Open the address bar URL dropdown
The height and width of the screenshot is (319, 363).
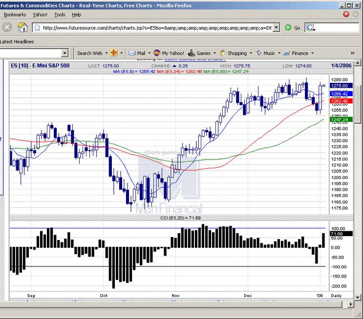[x=276, y=28]
